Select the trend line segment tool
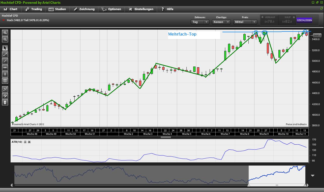The height and width of the screenshot is (192, 324). [x=5, y=54]
